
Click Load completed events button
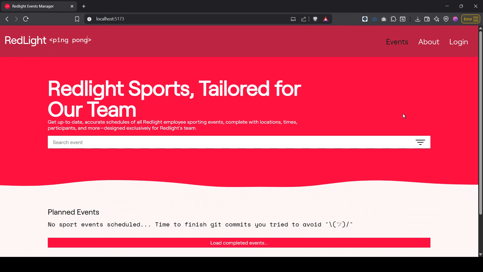coord(239,243)
